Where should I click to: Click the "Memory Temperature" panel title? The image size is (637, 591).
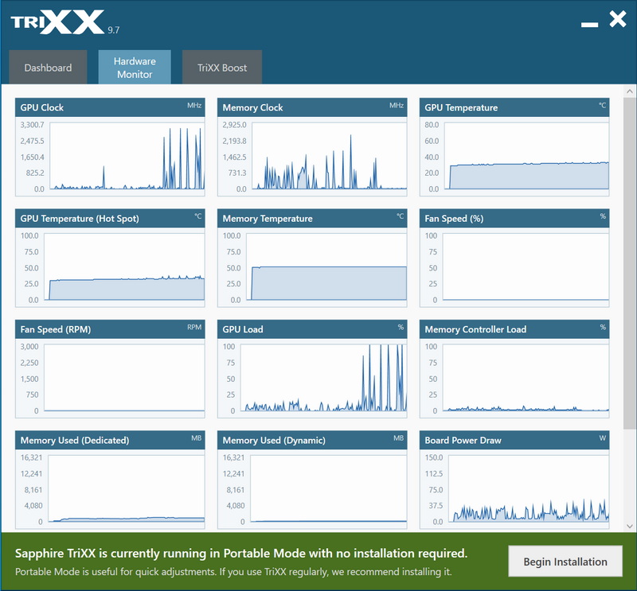[268, 219]
